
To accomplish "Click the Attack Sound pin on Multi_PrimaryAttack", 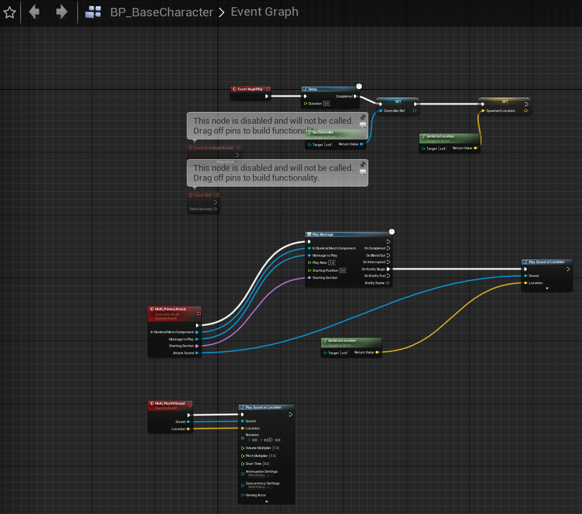I will [197, 353].
